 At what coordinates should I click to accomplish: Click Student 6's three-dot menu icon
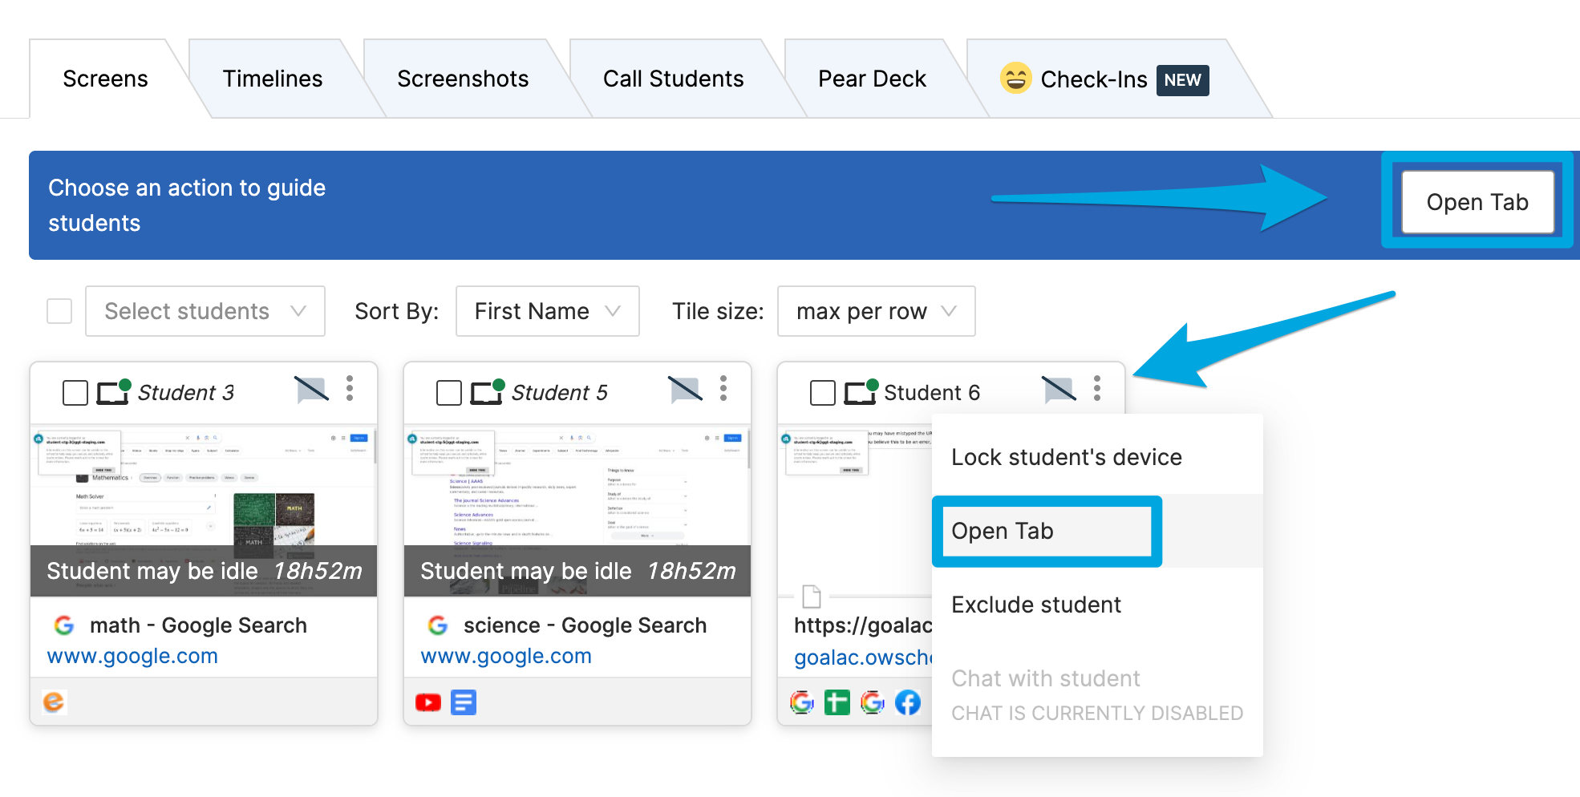point(1097,389)
